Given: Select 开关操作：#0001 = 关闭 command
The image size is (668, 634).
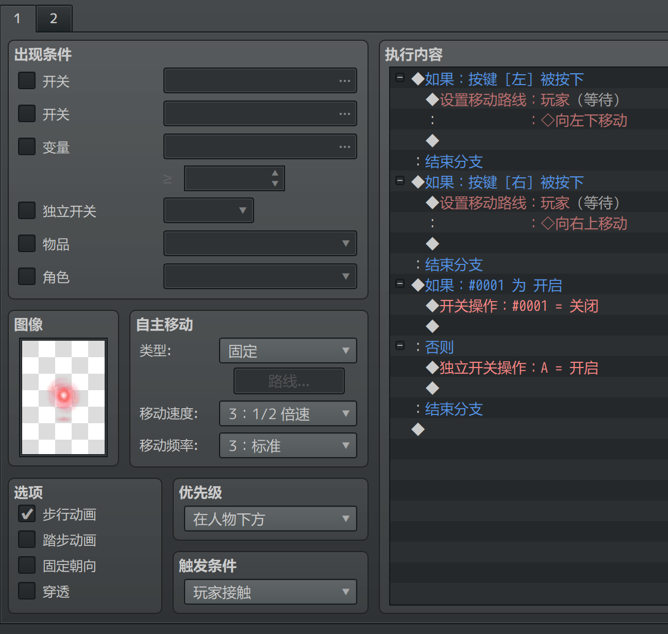Looking at the screenshot, I should click(529, 305).
